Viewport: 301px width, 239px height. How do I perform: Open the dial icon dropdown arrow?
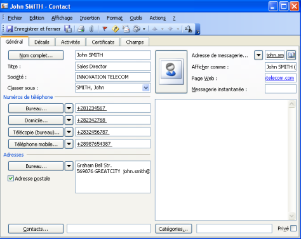click(144, 29)
